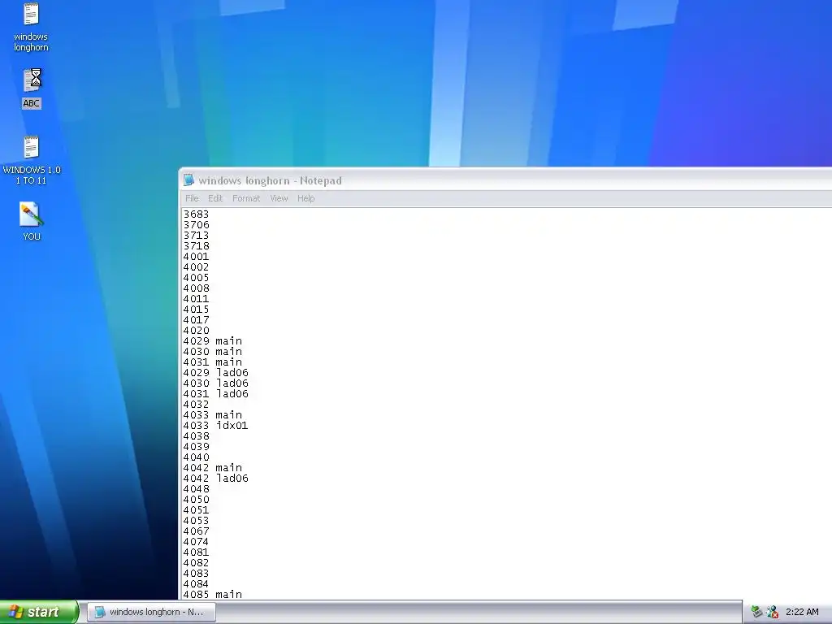The height and width of the screenshot is (624, 832).
Task: Click the tray icon with red X
Action: point(773,612)
